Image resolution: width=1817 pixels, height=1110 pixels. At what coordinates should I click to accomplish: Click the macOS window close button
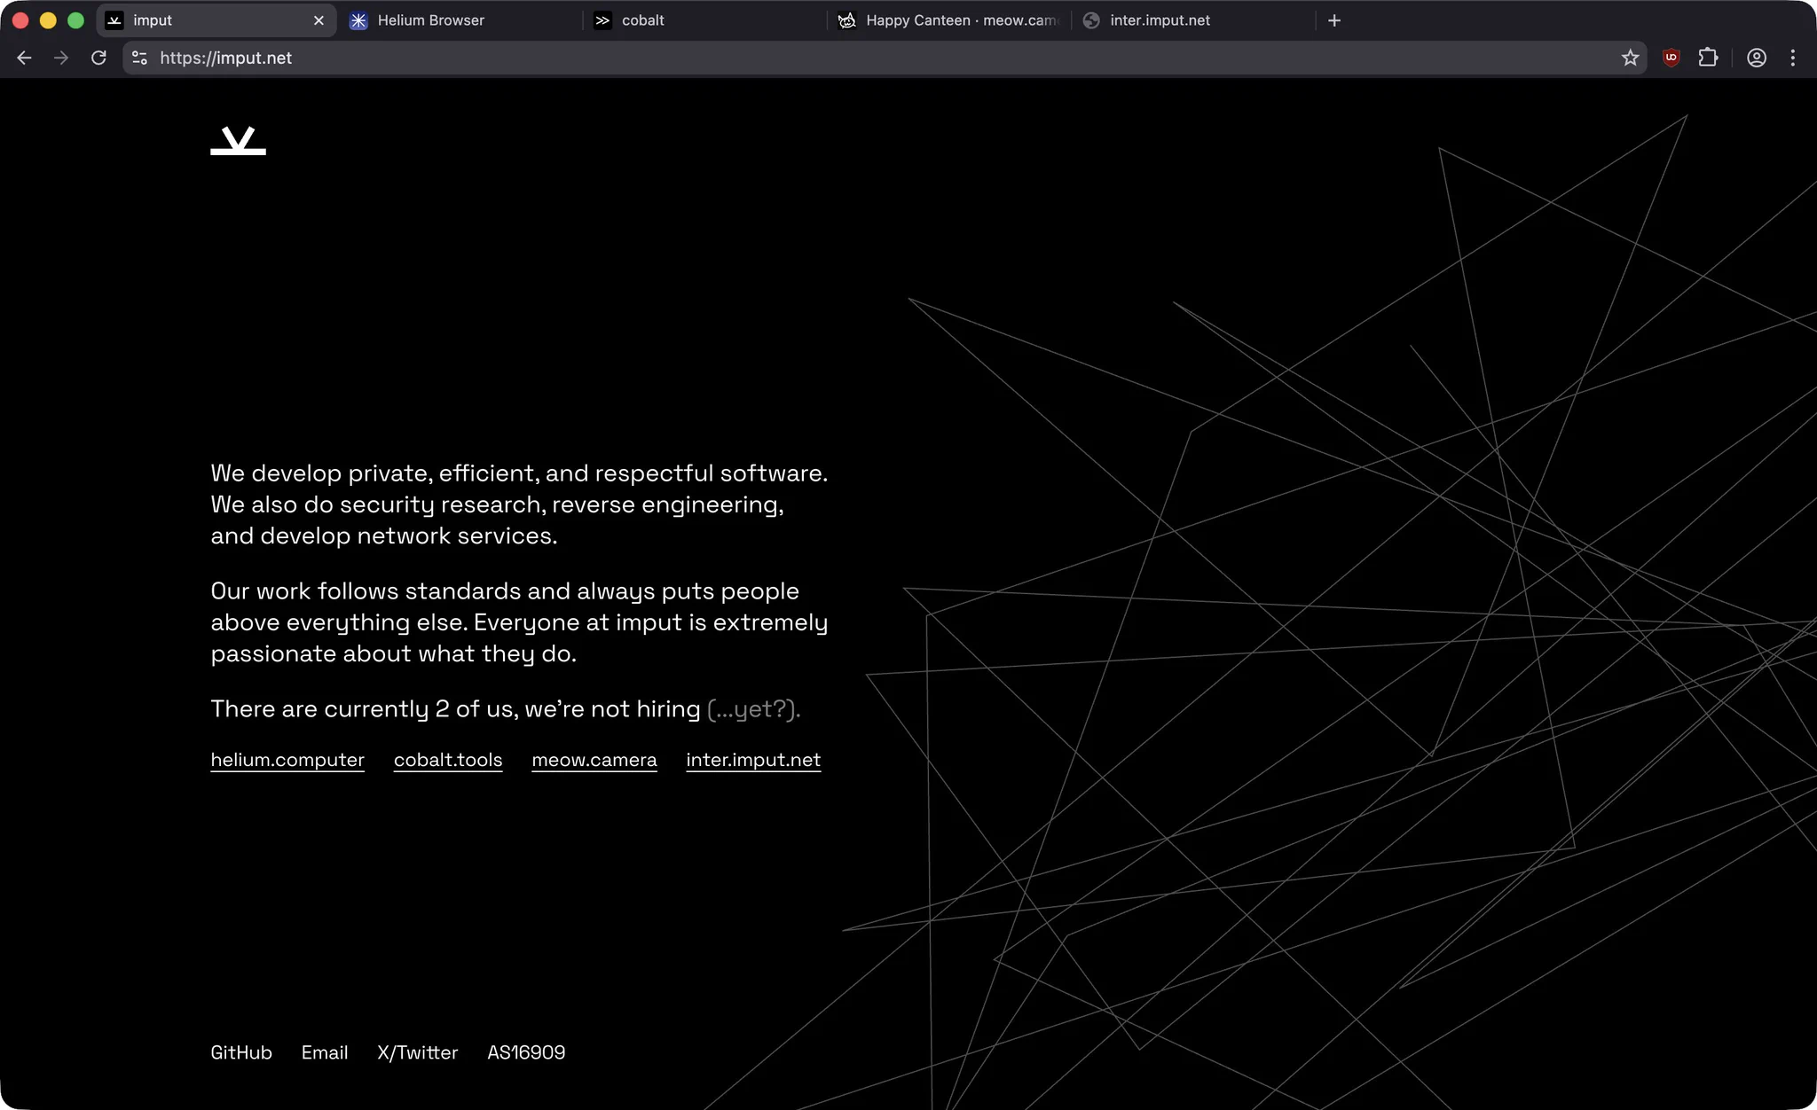(x=20, y=20)
